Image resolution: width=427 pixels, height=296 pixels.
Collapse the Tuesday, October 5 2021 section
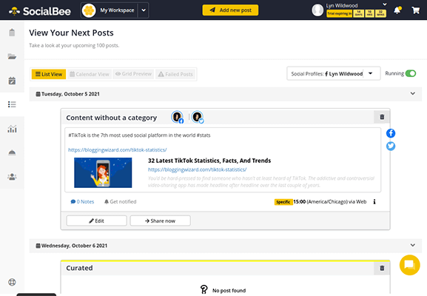412,94
